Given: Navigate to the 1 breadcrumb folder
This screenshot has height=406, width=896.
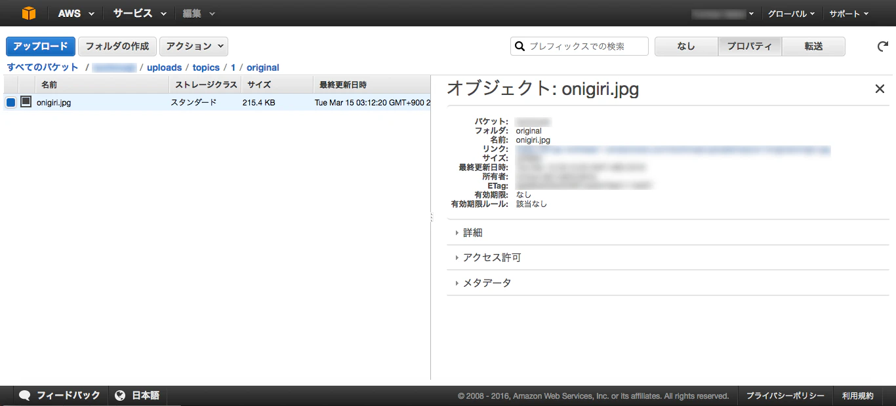Looking at the screenshot, I should (233, 67).
